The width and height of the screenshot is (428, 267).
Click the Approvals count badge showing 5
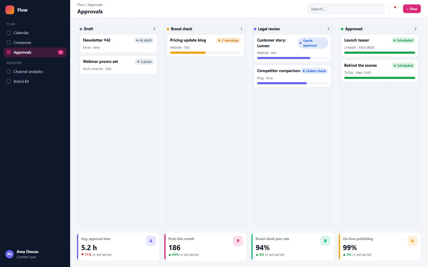point(61,52)
